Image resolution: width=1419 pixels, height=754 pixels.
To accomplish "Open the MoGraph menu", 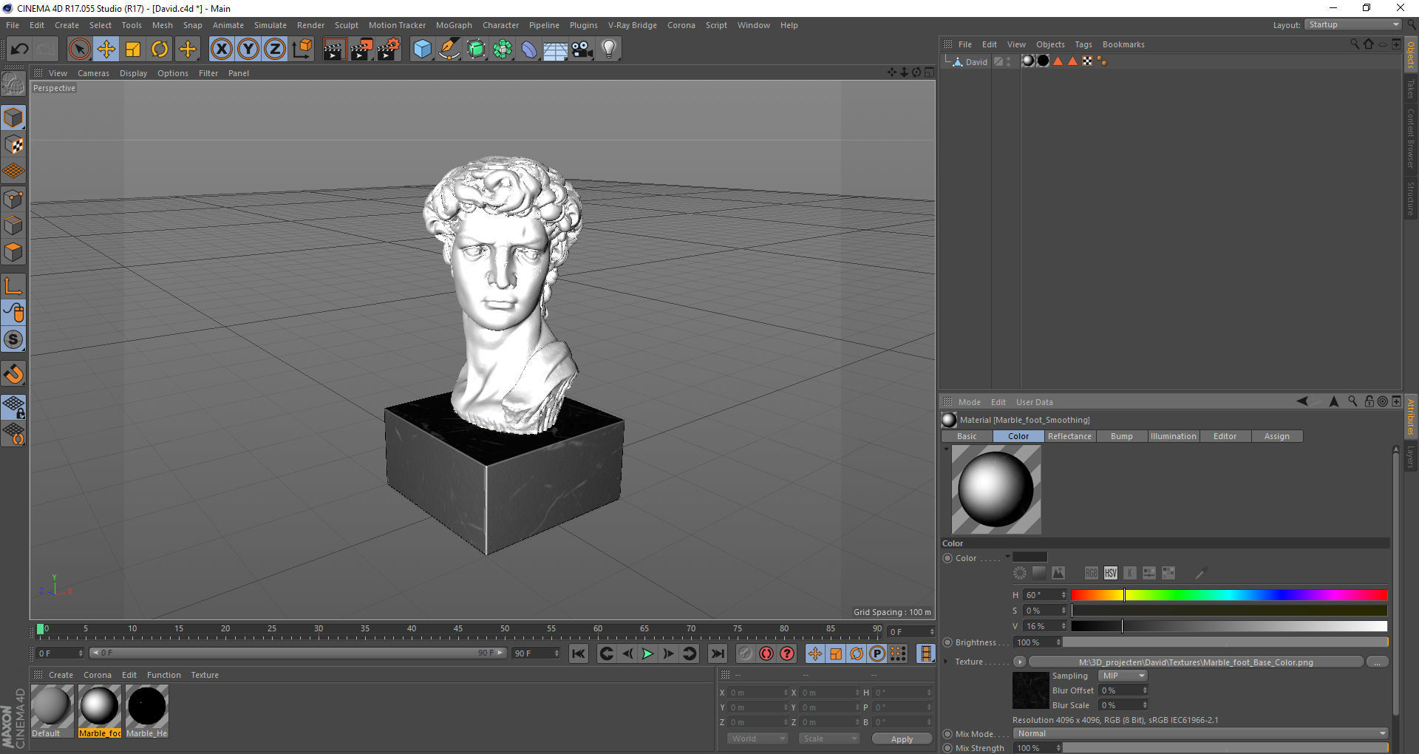I will 454,25.
